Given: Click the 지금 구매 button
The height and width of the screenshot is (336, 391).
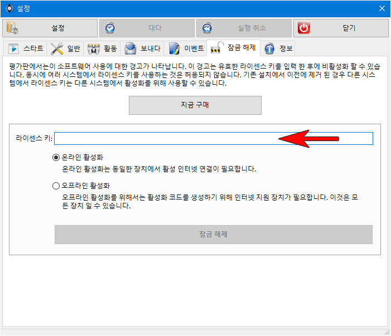Looking at the screenshot, I should [x=195, y=105].
